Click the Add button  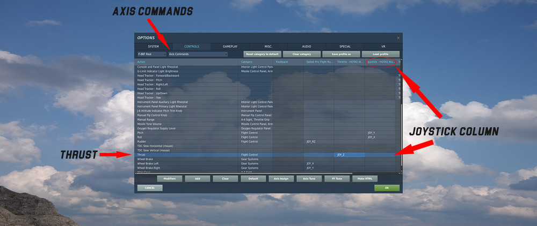[x=198, y=178]
